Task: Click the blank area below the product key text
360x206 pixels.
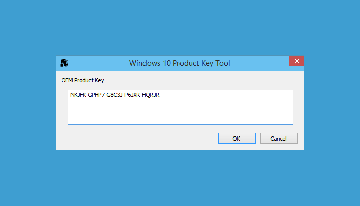Action: click(180, 113)
